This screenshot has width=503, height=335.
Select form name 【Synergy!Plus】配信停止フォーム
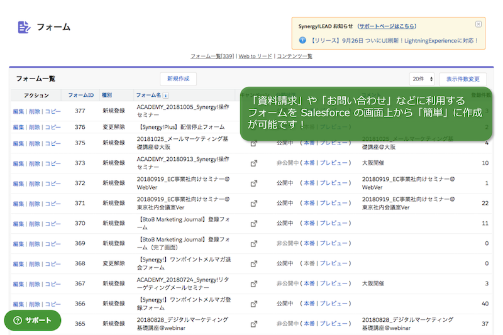(x=181, y=127)
